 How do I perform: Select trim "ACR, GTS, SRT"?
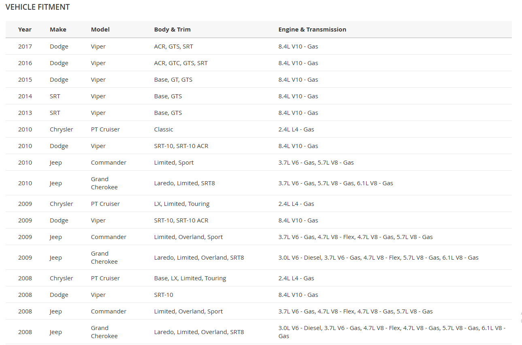pyautogui.click(x=174, y=47)
